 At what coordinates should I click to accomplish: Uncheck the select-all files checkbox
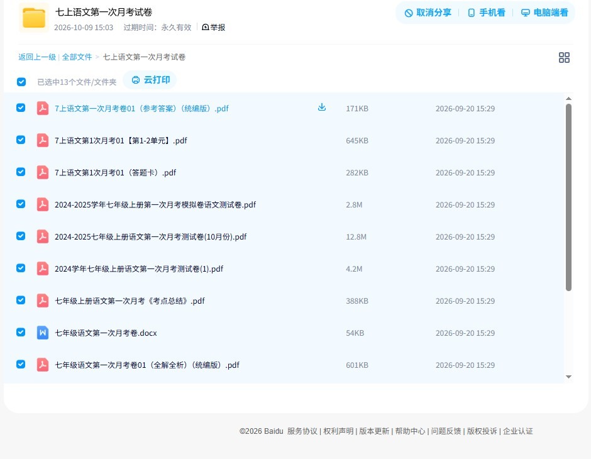tap(21, 82)
